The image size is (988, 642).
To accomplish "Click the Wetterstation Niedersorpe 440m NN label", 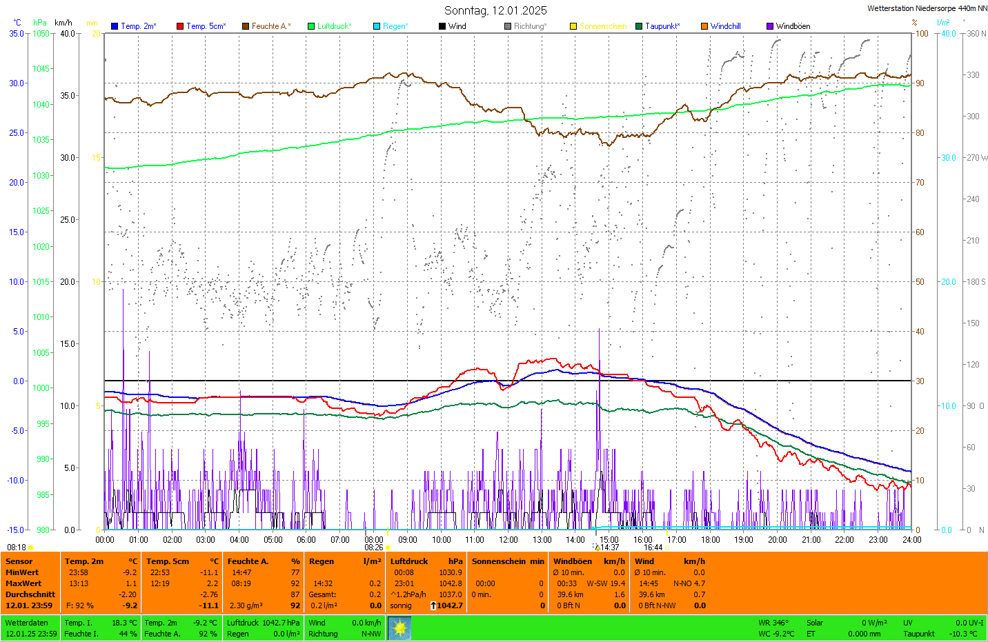I will [x=927, y=8].
